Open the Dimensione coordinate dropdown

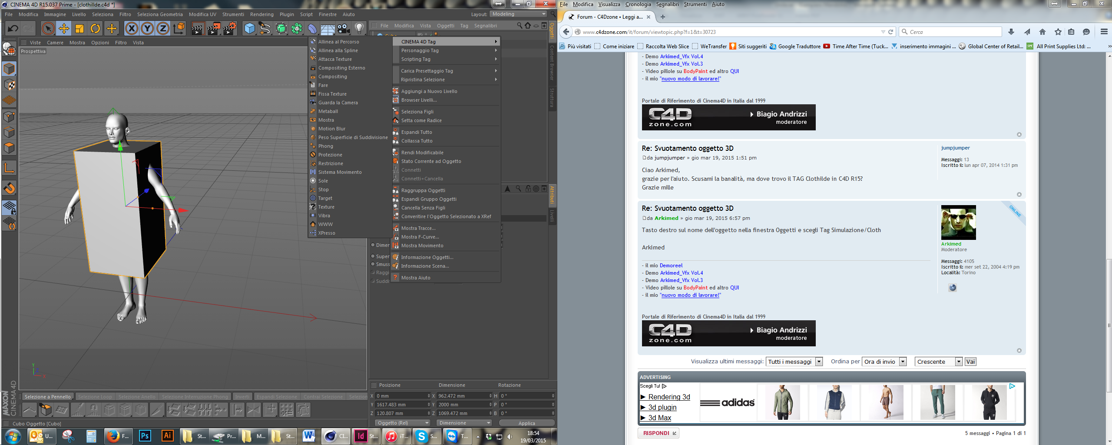pos(464,423)
